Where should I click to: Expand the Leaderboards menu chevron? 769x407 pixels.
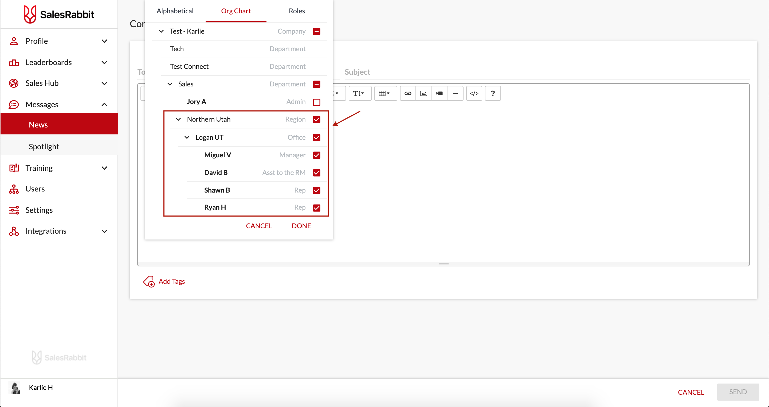coord(104,63)
